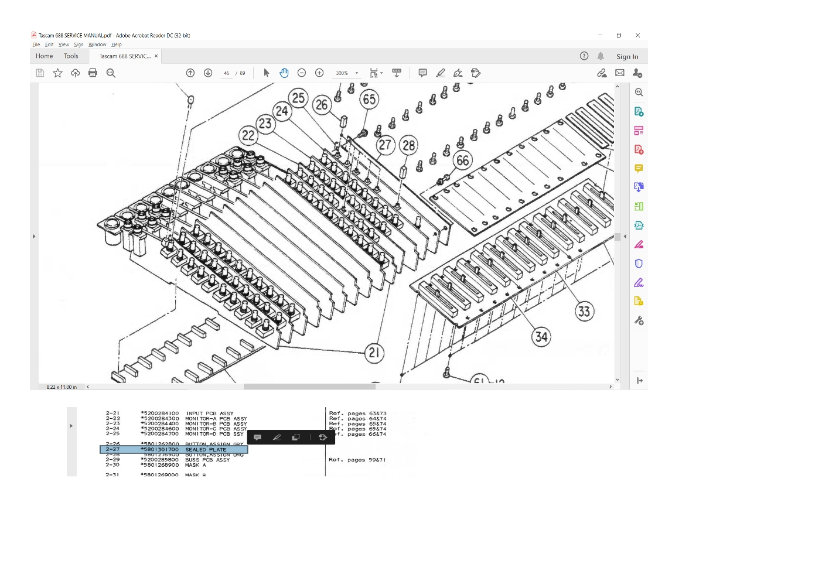Open the Protect shield tool in sidebar
The width and height of the screenshot is (822, 581).
639,264
